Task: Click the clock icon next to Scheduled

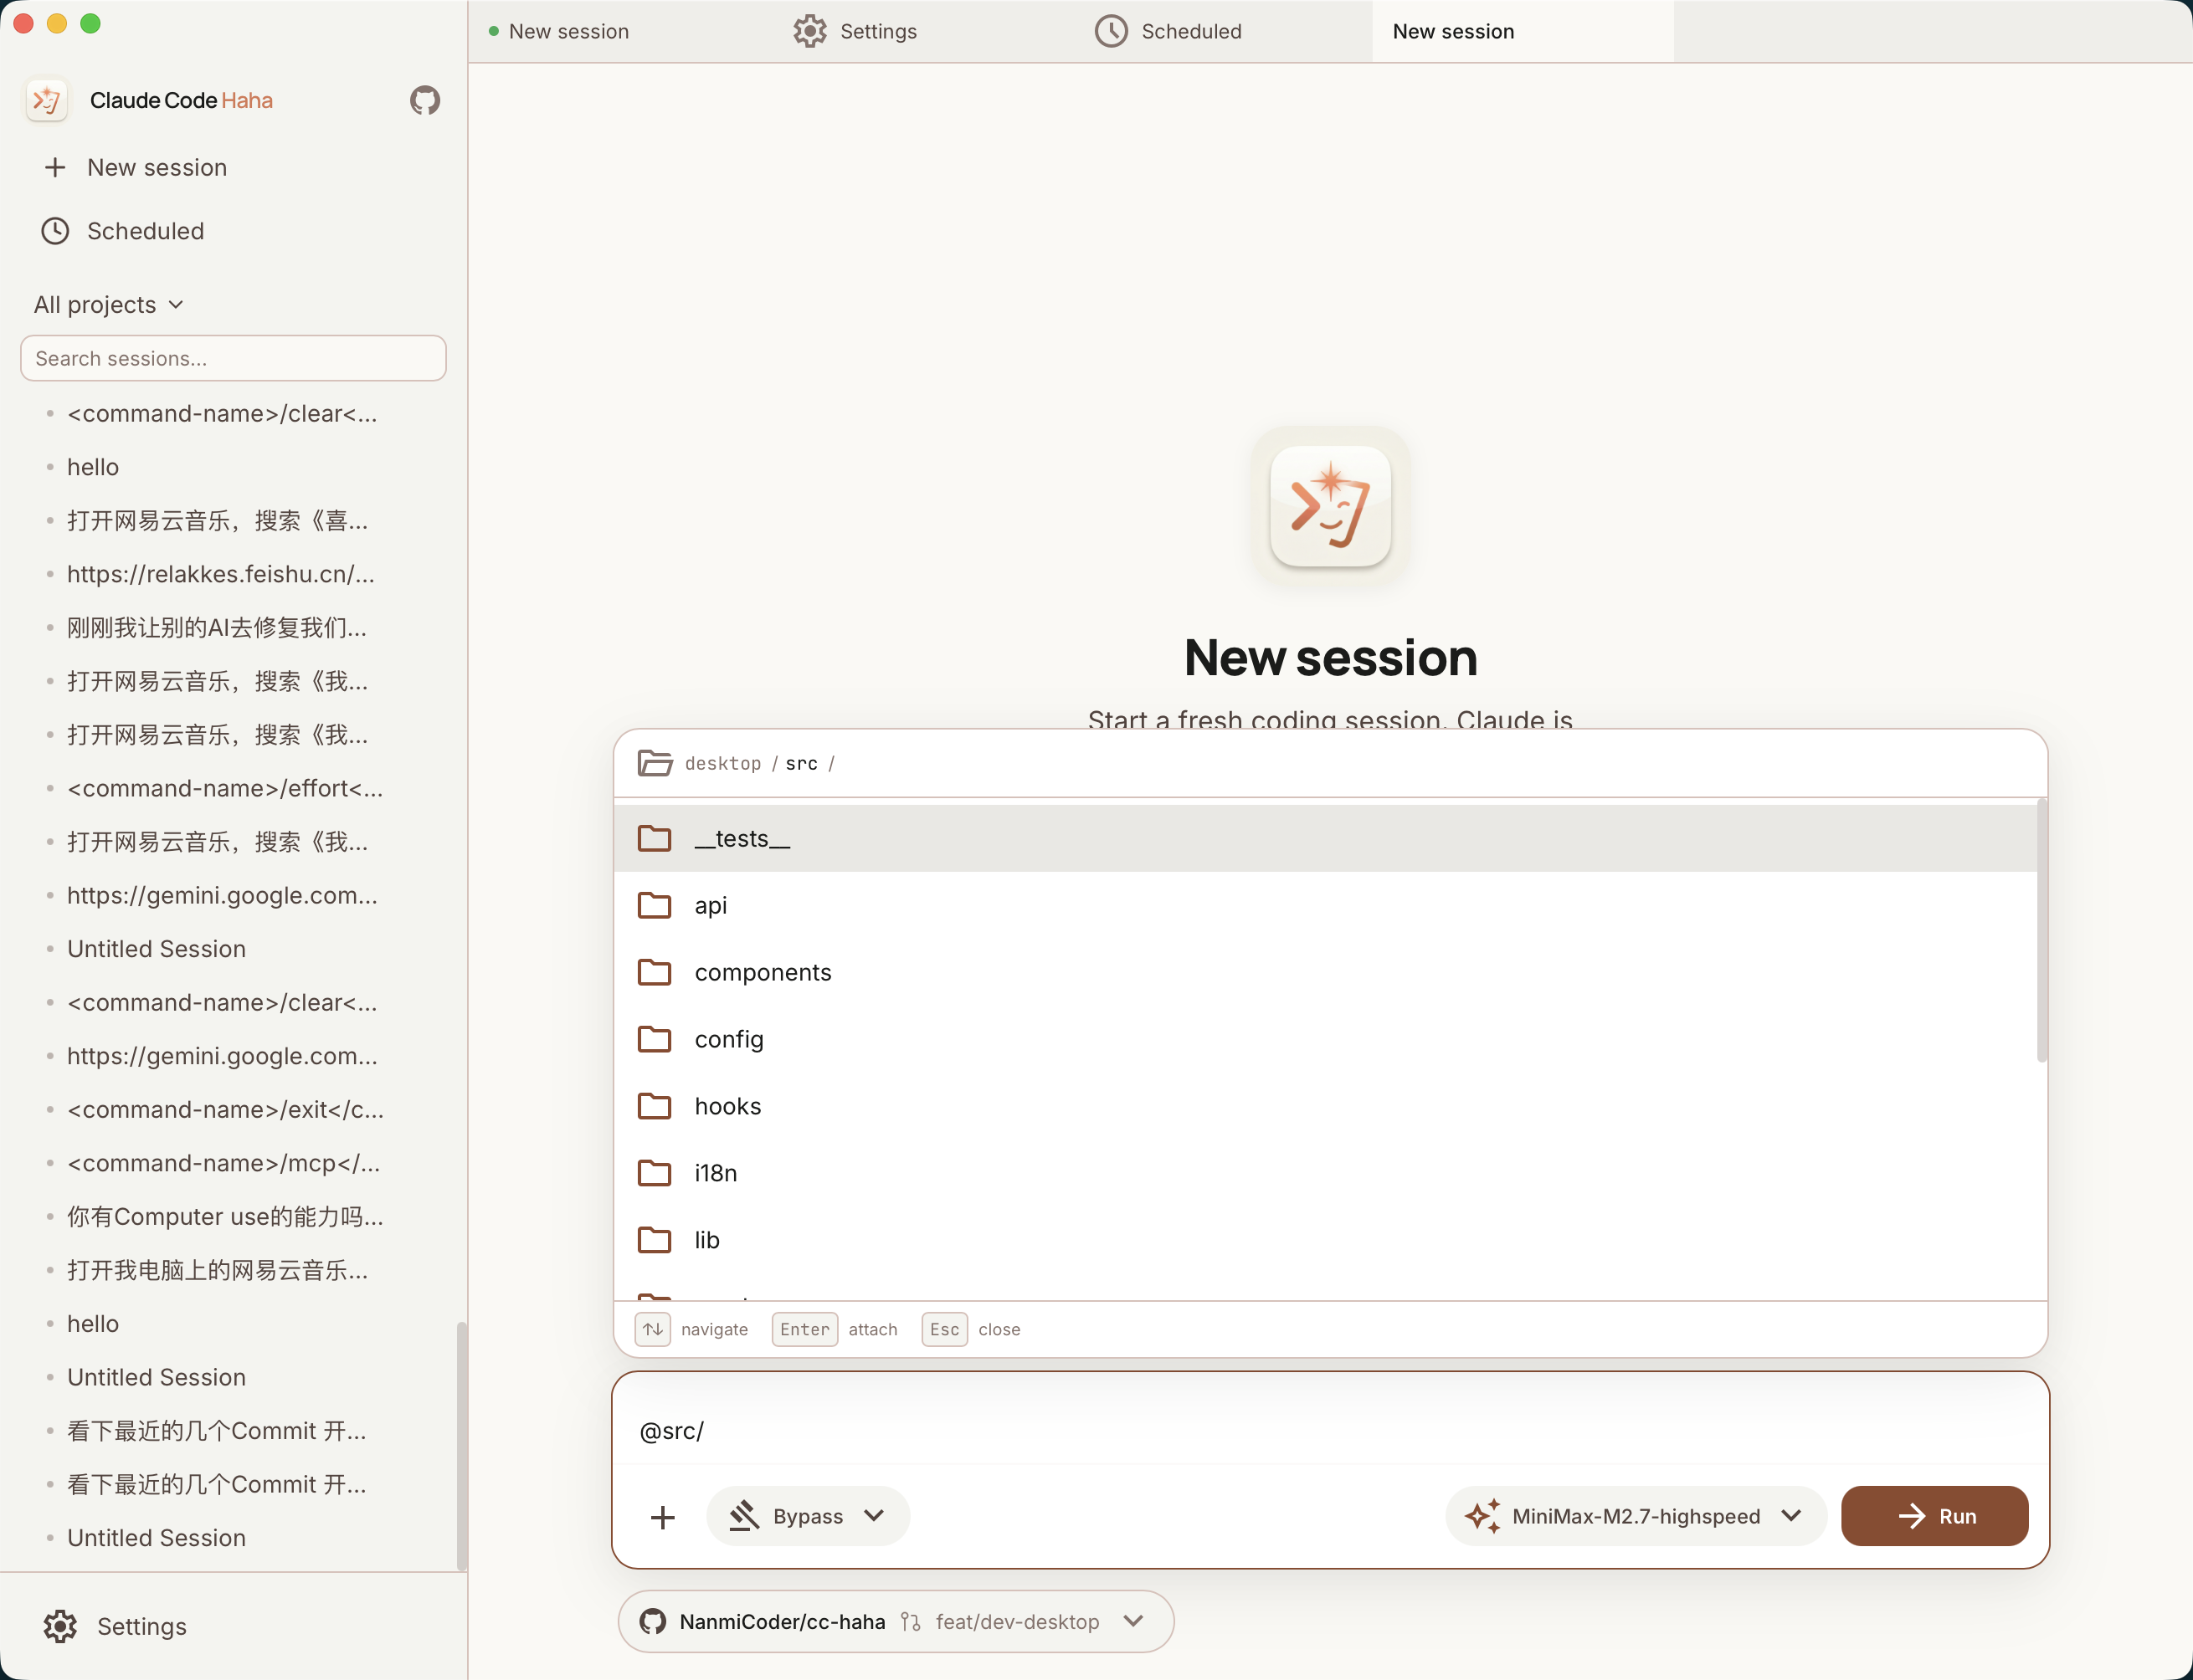Action: point(55,231)
